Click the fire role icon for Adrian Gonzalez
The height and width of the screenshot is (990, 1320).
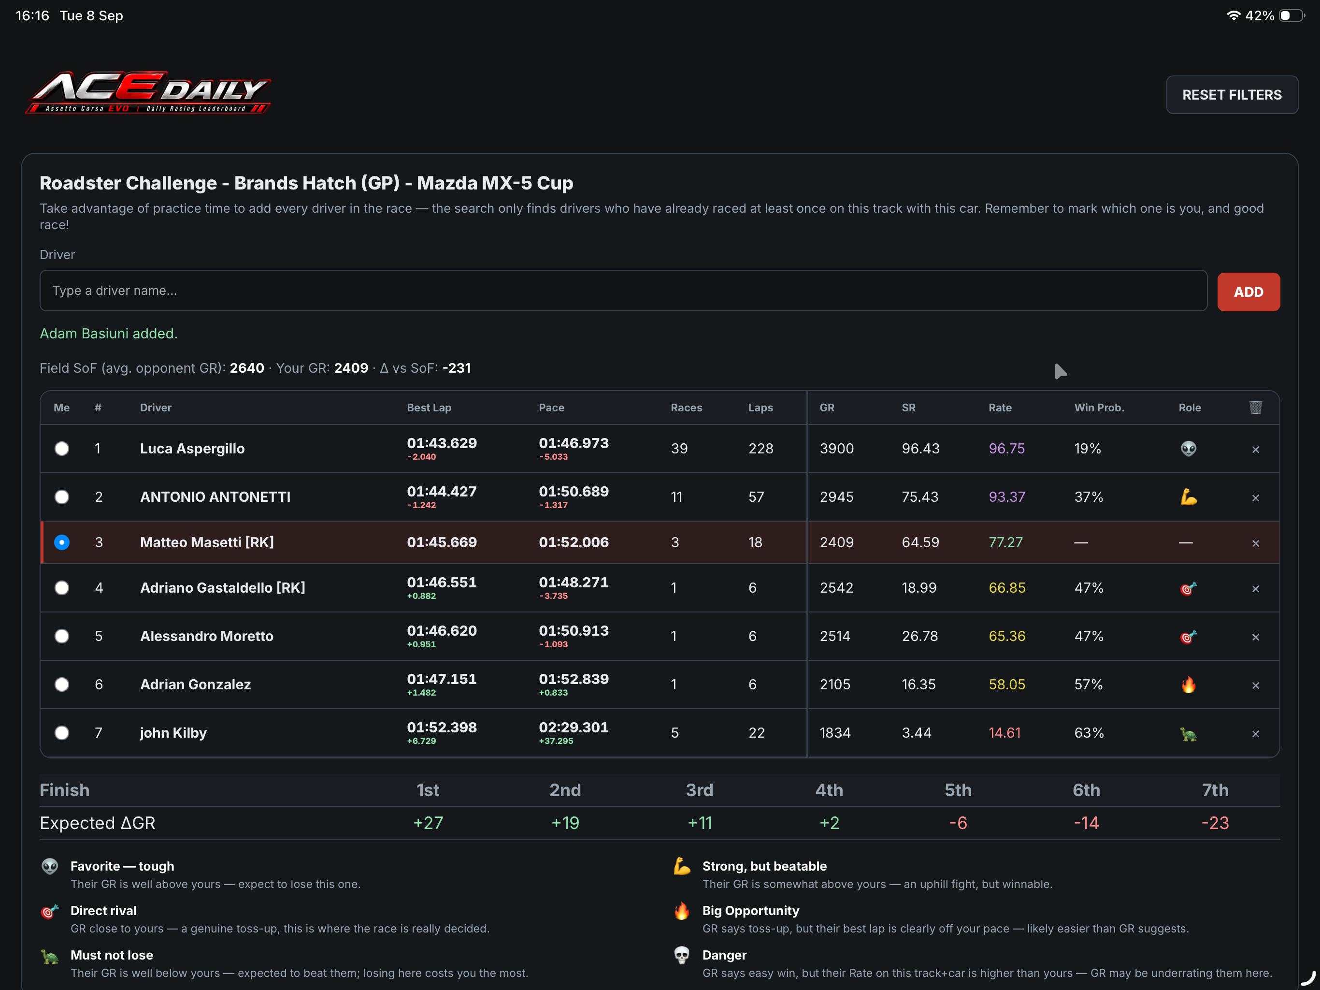[x=1188, y=684]
